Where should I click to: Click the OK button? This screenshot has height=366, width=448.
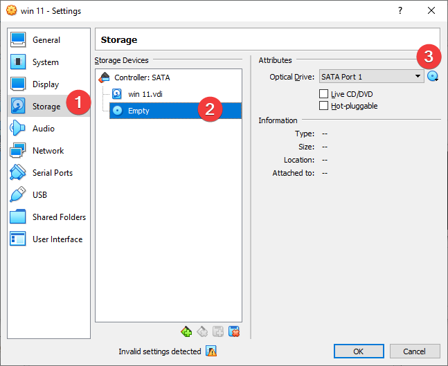(x=359, y=351)
